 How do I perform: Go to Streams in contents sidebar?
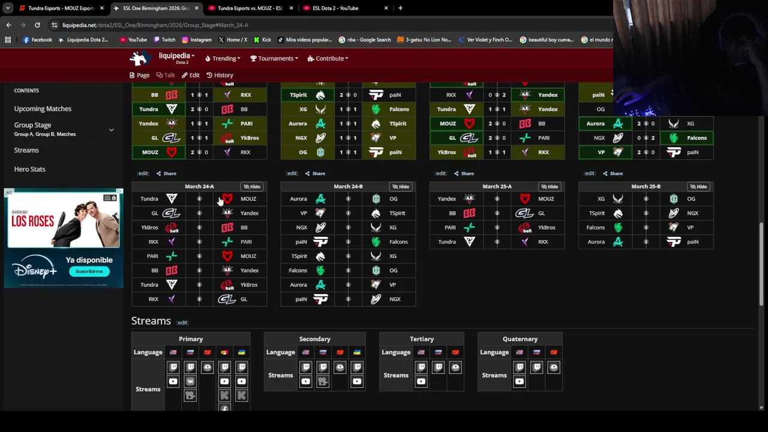click(26, 150)
